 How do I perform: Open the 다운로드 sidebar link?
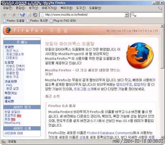coord(12,58)
